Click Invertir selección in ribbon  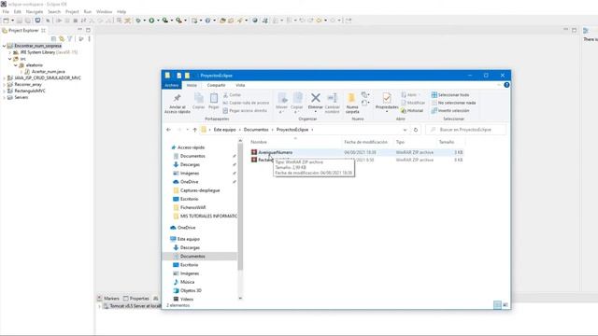point(450,110)
